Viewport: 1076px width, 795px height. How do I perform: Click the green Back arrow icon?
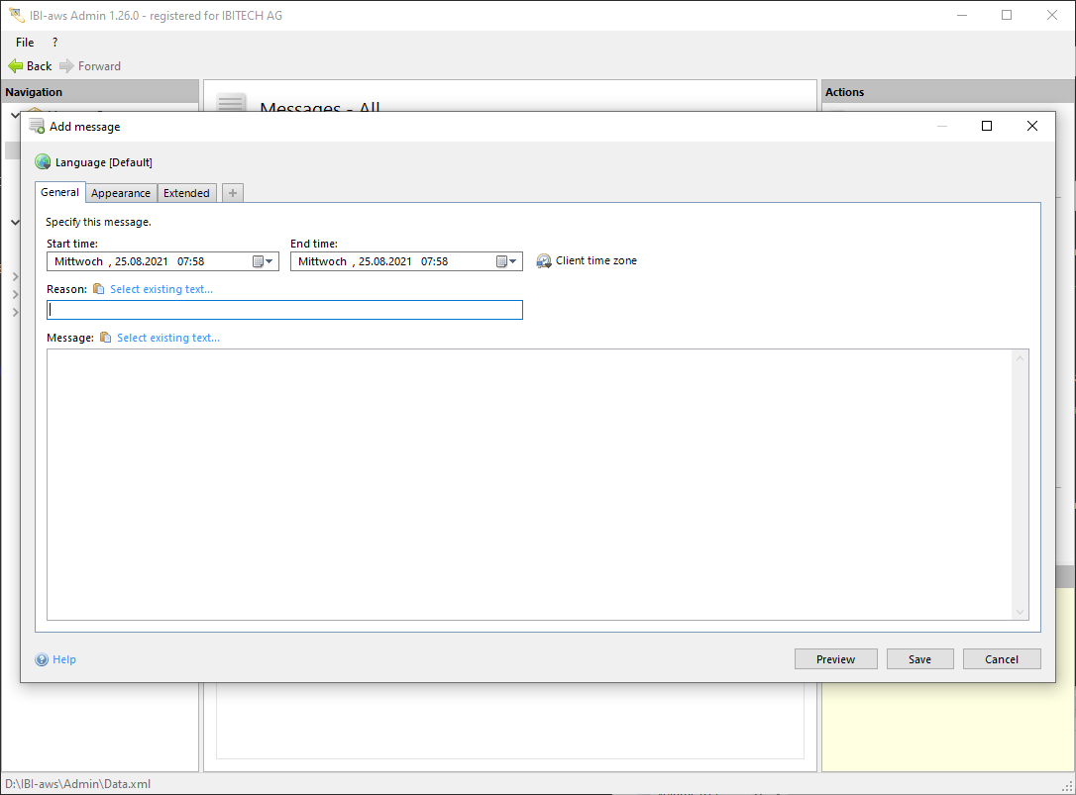click(x=15, y=66)
